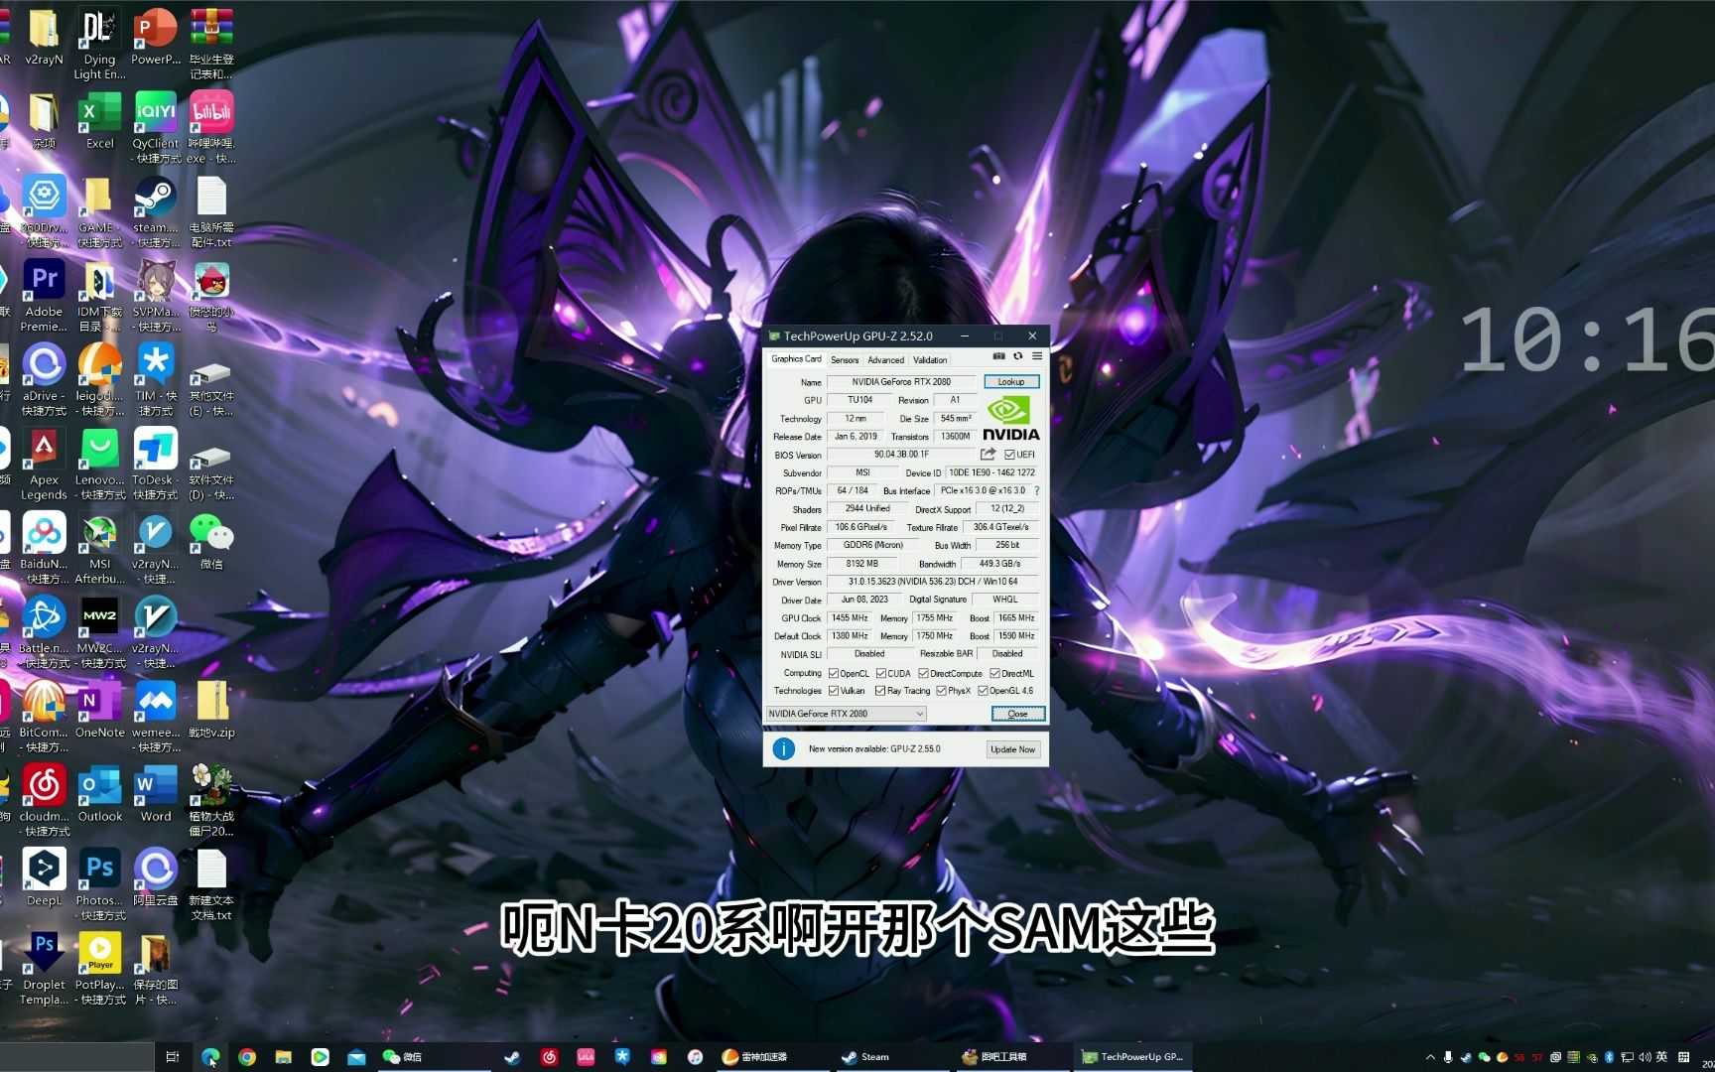
Task: Open the bilibili desktop shortcut
Action: click(211, 127)
